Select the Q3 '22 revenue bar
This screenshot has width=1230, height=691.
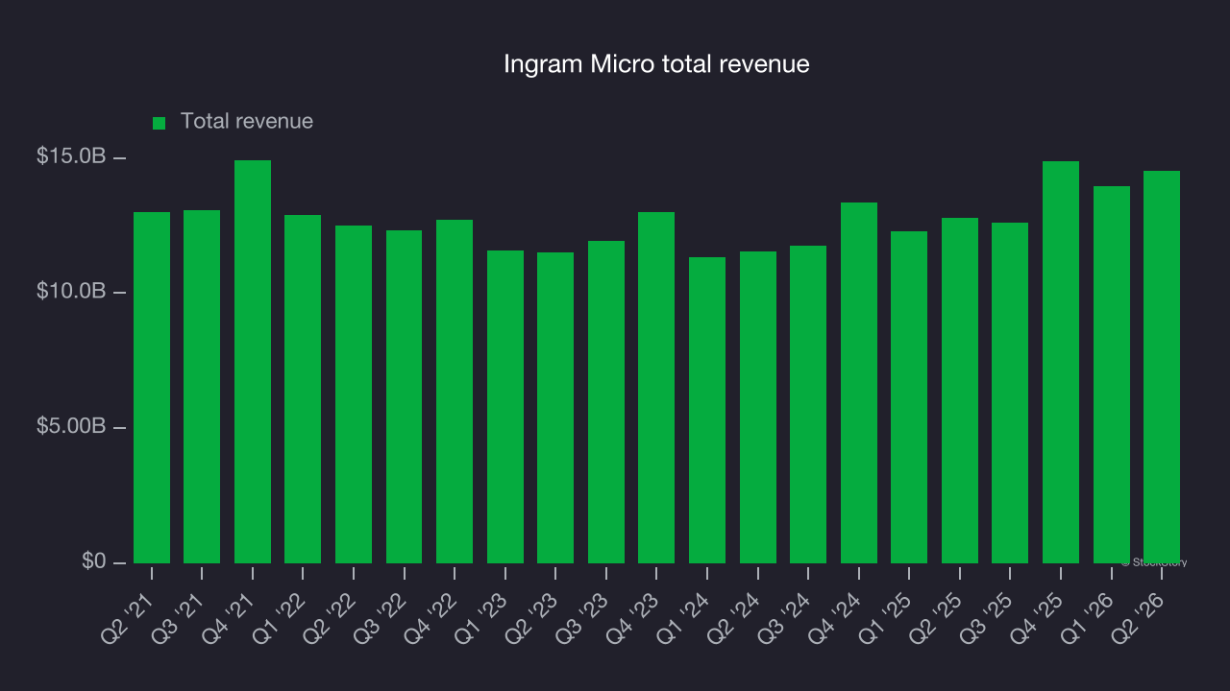tap(404, 396)
